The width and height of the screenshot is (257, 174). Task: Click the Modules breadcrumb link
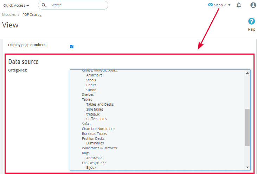point(9,15)
